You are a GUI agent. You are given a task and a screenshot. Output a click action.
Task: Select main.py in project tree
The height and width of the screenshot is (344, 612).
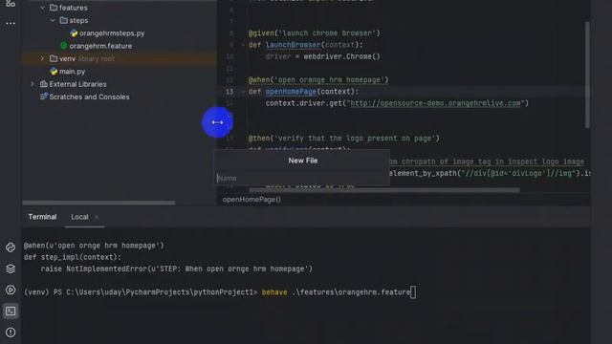[72, 72]
